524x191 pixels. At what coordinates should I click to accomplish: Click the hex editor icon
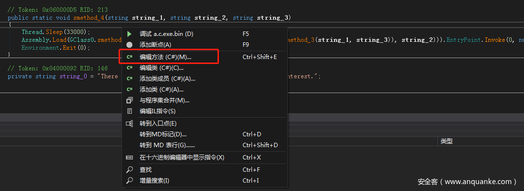(129, 157)
